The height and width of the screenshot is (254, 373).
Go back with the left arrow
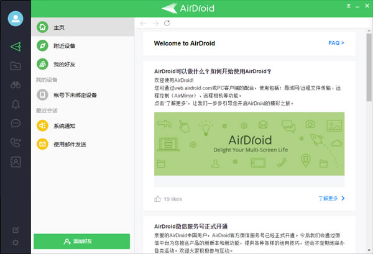(x=143, y=23)
